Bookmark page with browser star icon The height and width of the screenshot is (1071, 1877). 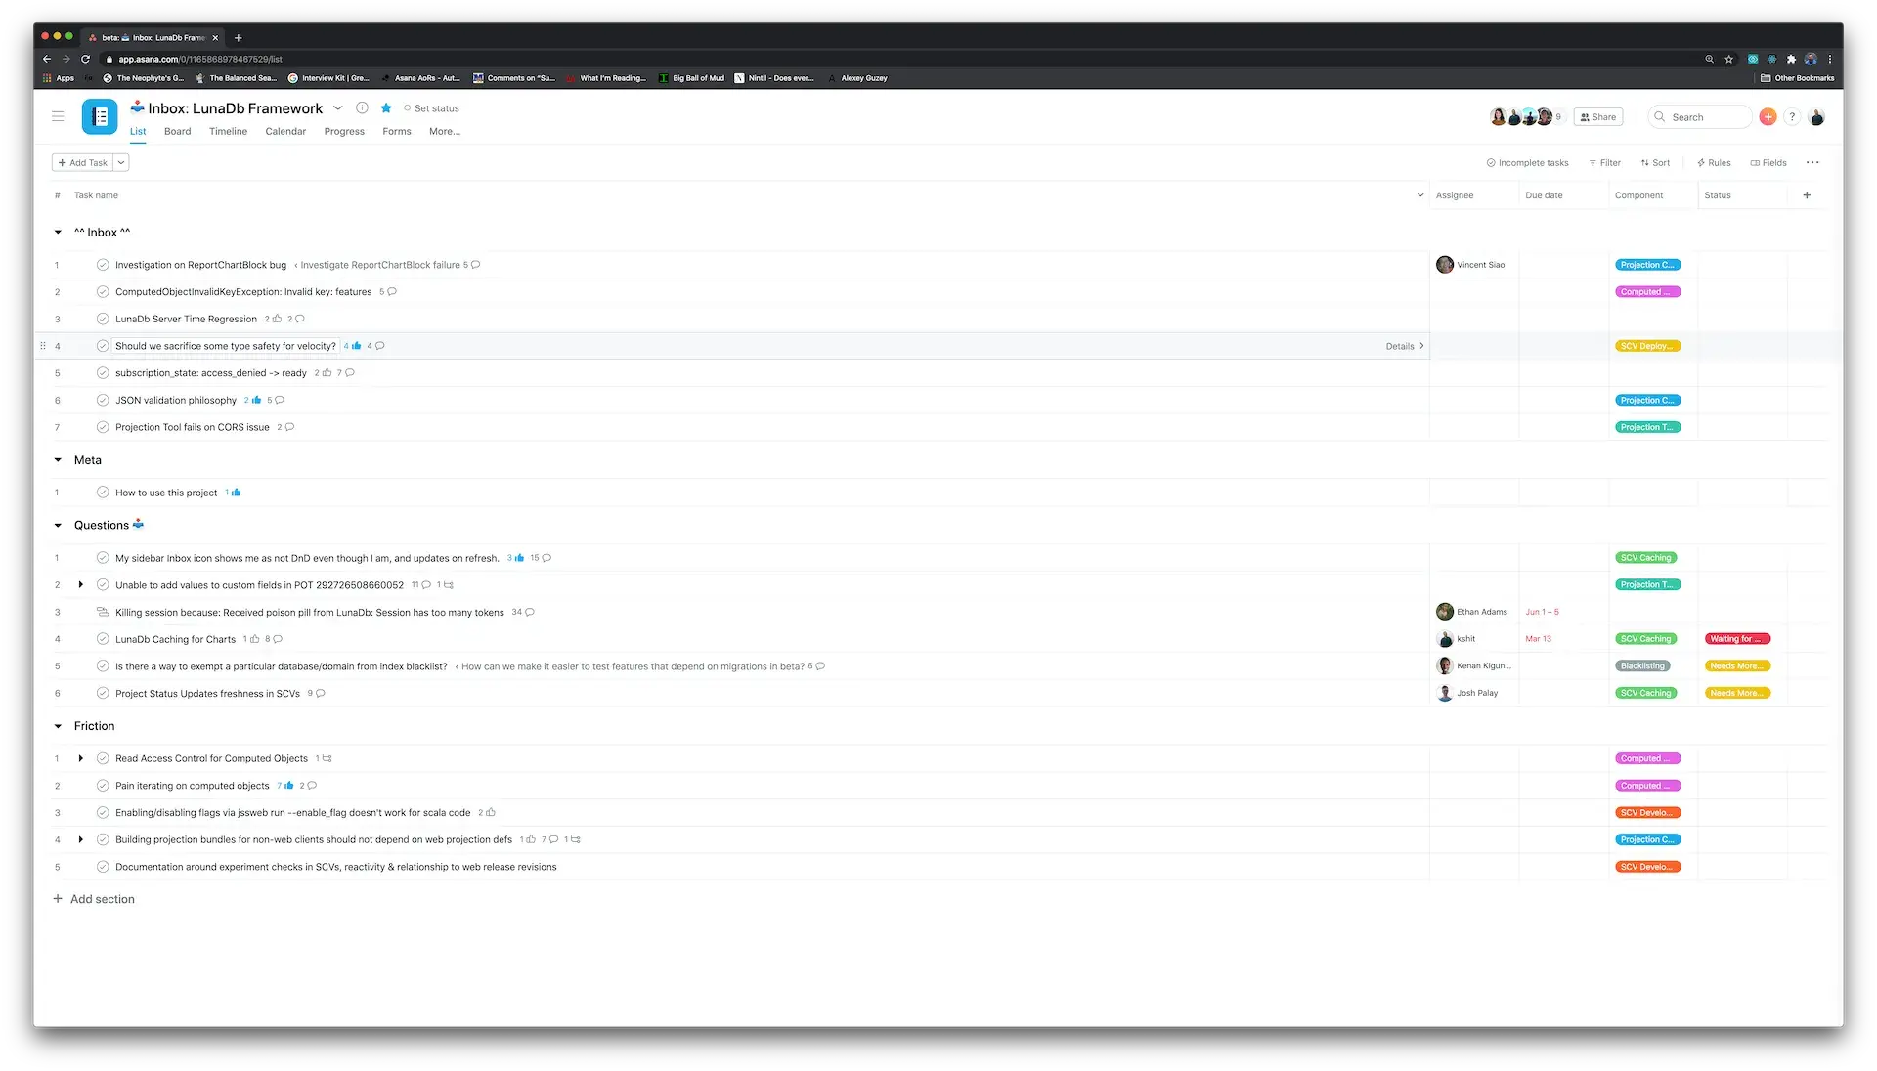click(x=1729, y=59)
